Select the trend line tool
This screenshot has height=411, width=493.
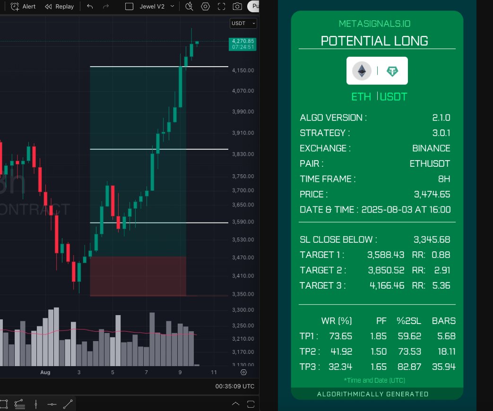click(68, 404)
